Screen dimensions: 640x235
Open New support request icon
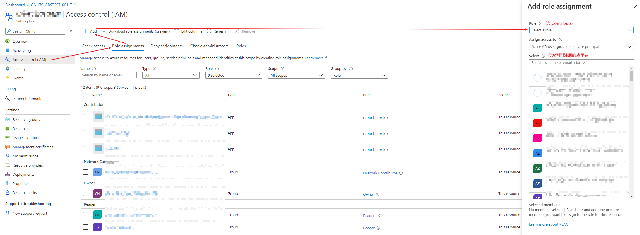[8, 213]
